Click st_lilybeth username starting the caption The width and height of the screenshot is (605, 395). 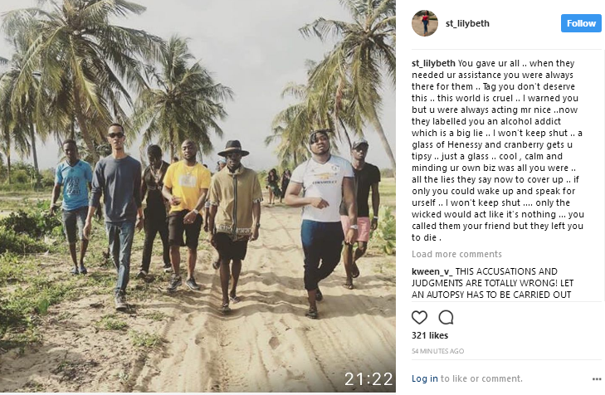pos(433,64)
